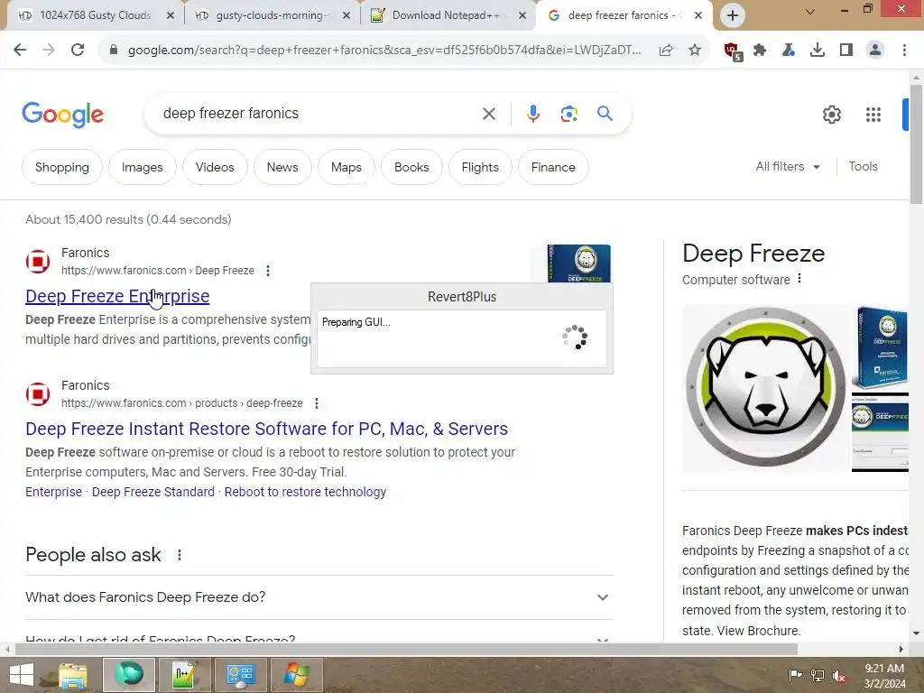Search by image with Google Lens icon
The width and height of the screenshot is (924, 693).
coord(568,114)
